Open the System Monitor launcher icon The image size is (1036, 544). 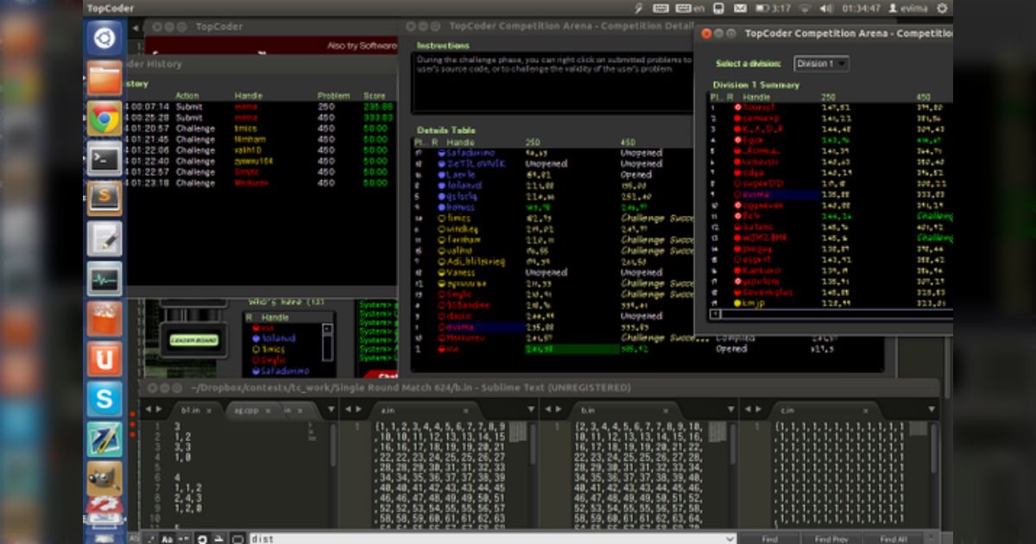coord(104,279)
